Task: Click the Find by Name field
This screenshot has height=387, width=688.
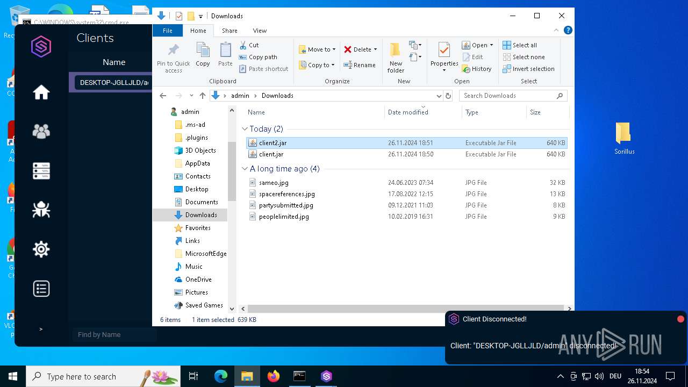Action: tap(114, 334)
